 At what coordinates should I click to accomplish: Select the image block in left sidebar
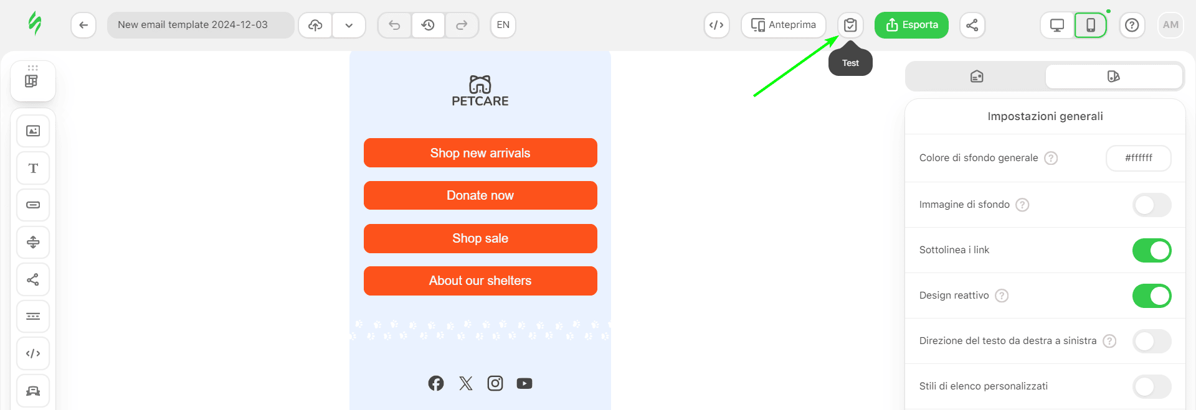[33, 131]
